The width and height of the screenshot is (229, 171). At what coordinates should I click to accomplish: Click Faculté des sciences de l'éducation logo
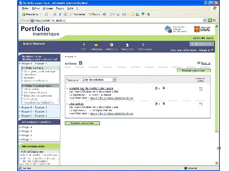pos(176,29)
